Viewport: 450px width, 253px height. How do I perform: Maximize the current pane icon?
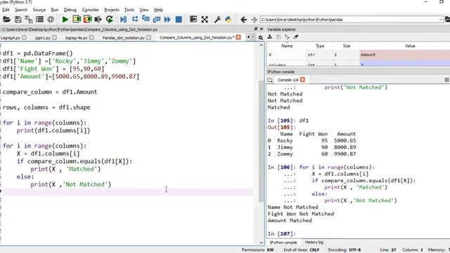(x=193, y=20)
